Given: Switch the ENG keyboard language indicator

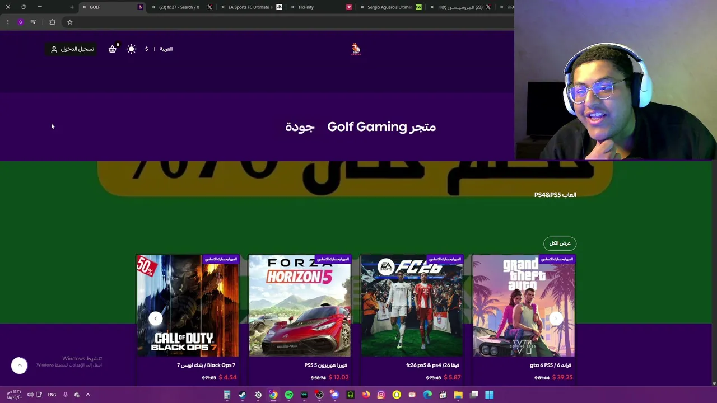Looking at the screenshot, I should pyautogui.click(x=52, y=395).
